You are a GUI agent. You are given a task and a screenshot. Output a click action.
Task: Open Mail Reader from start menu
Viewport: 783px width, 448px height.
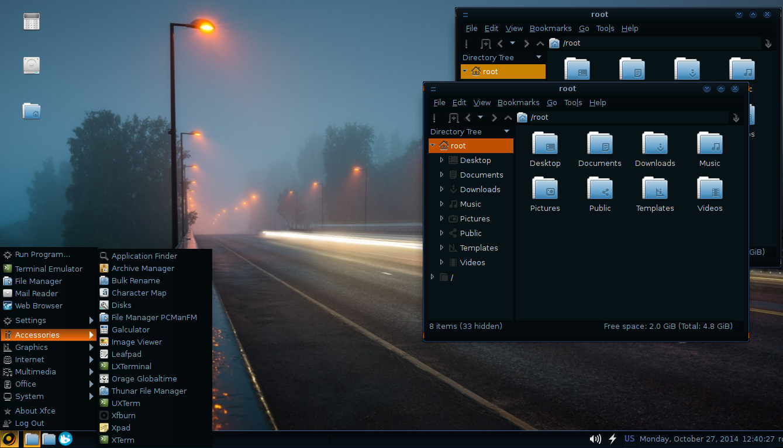[49, 293]
